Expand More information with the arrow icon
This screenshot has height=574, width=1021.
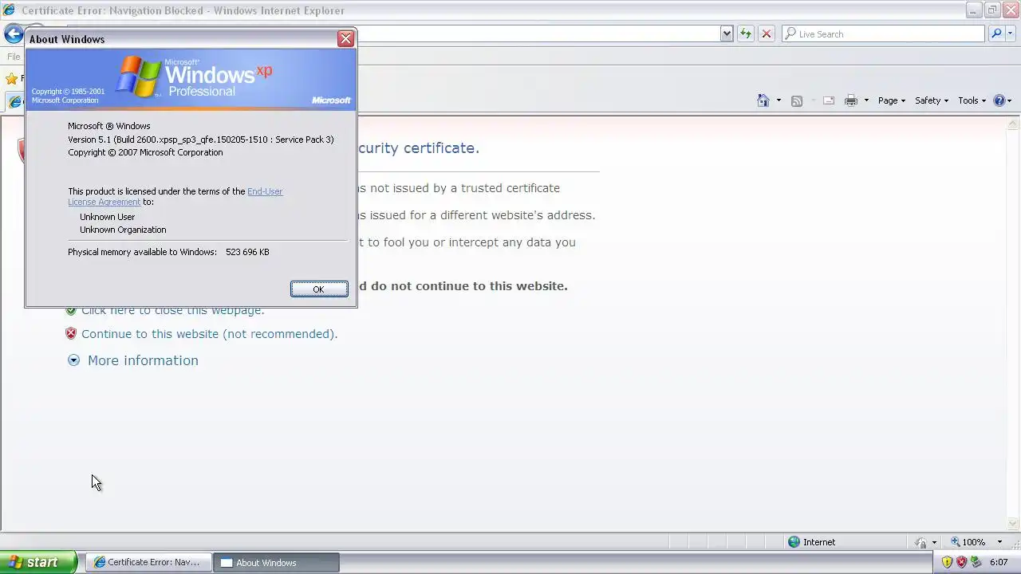[x=73, y=360]
